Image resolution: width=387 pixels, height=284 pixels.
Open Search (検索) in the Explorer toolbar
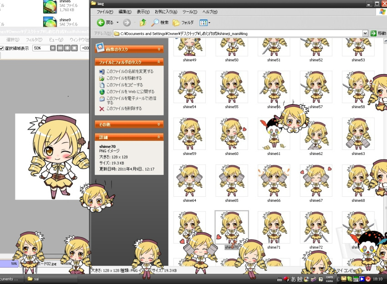(160, 23)
